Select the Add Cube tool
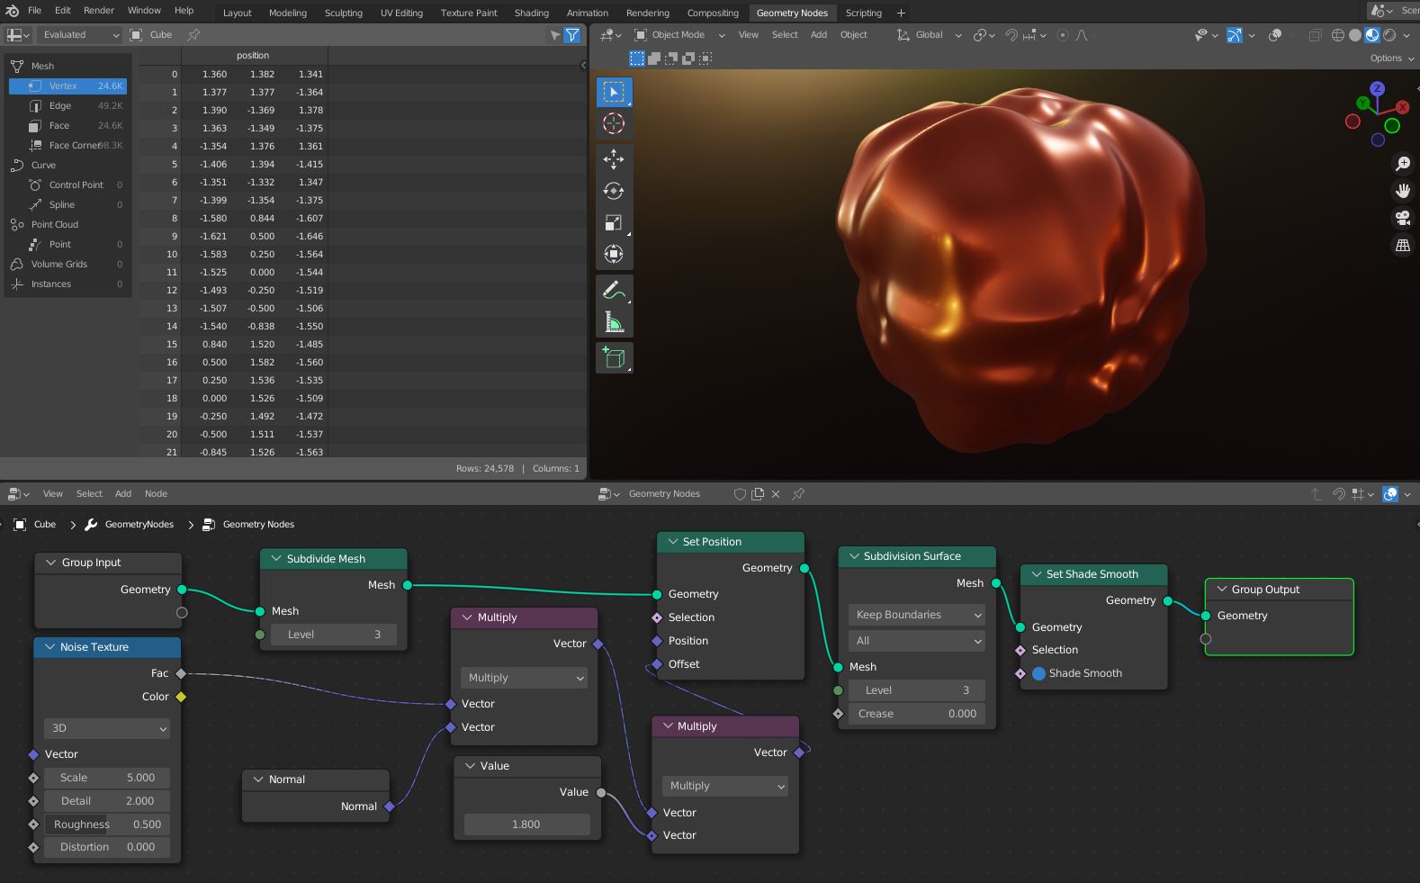This screenshot has height=883, width=1420. (614, 358)
